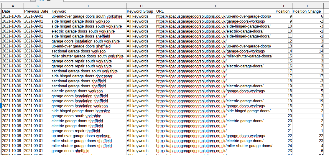Click Keyword Group cell in 'up-and-over garage doors worksop' row
Screen dimensions: 329x155
tap(141, 136)
